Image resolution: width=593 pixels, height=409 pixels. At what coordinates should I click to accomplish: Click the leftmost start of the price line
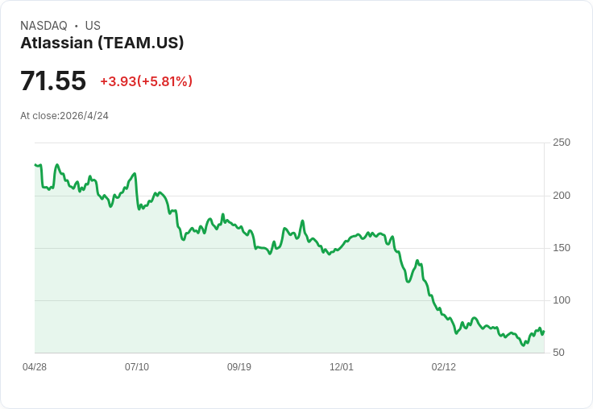(x=35, y=165)
